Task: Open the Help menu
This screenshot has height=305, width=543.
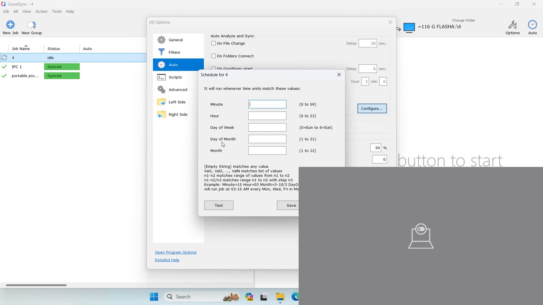Action: coord(70,11)
